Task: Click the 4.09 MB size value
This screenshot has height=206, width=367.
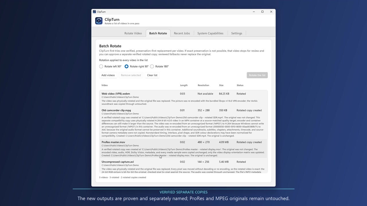Action: coord(224,142)
